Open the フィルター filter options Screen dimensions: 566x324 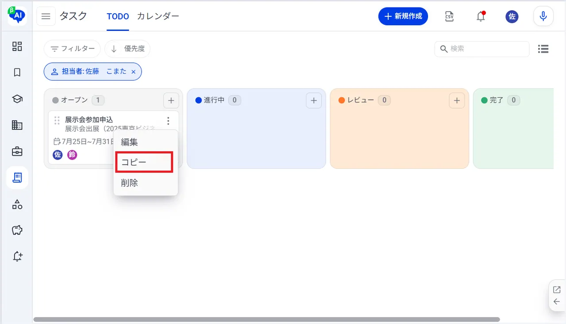[73, 49]
